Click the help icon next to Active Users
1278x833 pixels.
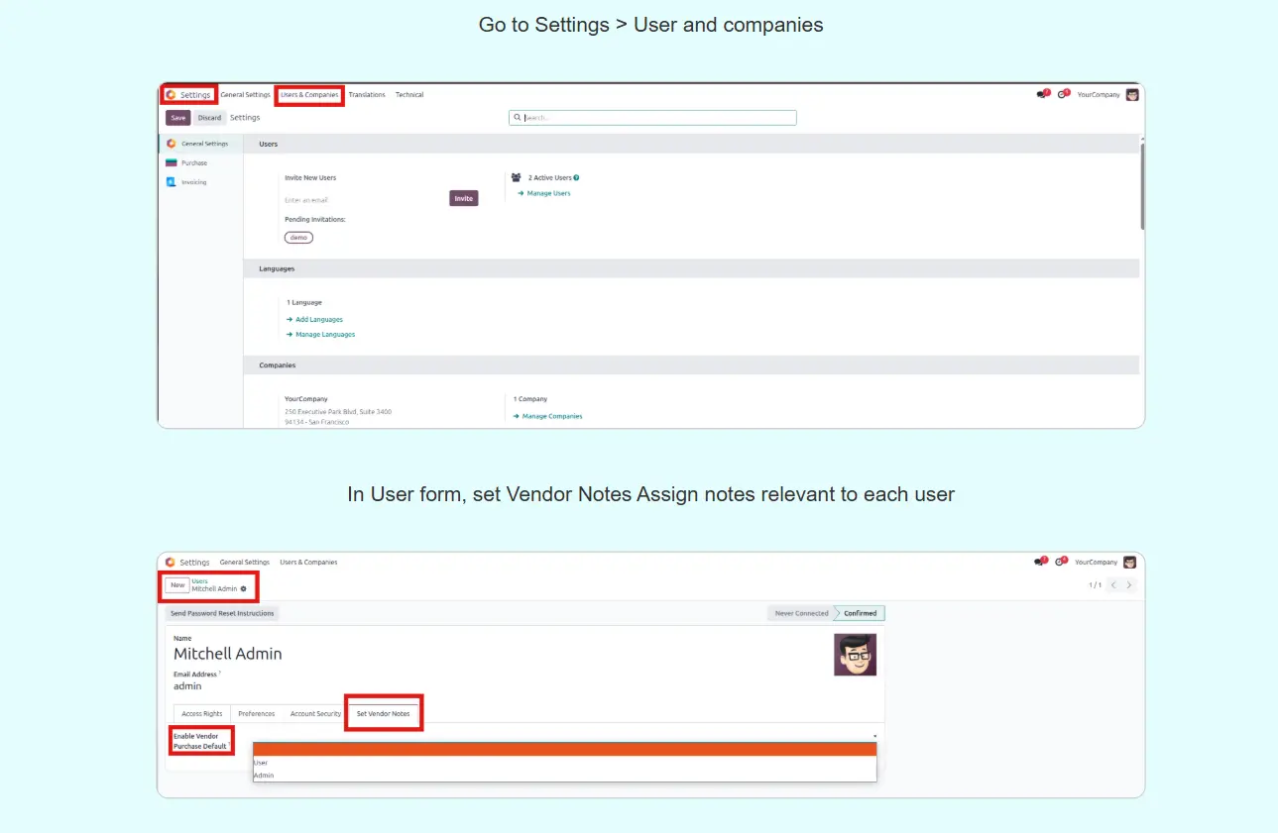pyautogui.click(x=576, y=178)
